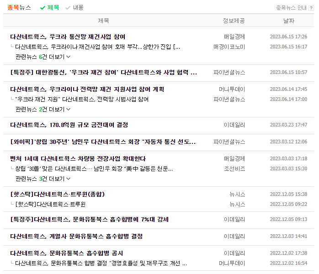Click 매일경제 on the 2023.06.15 17:26 row
Screen dimensions: 319x274
coord(234,37)
